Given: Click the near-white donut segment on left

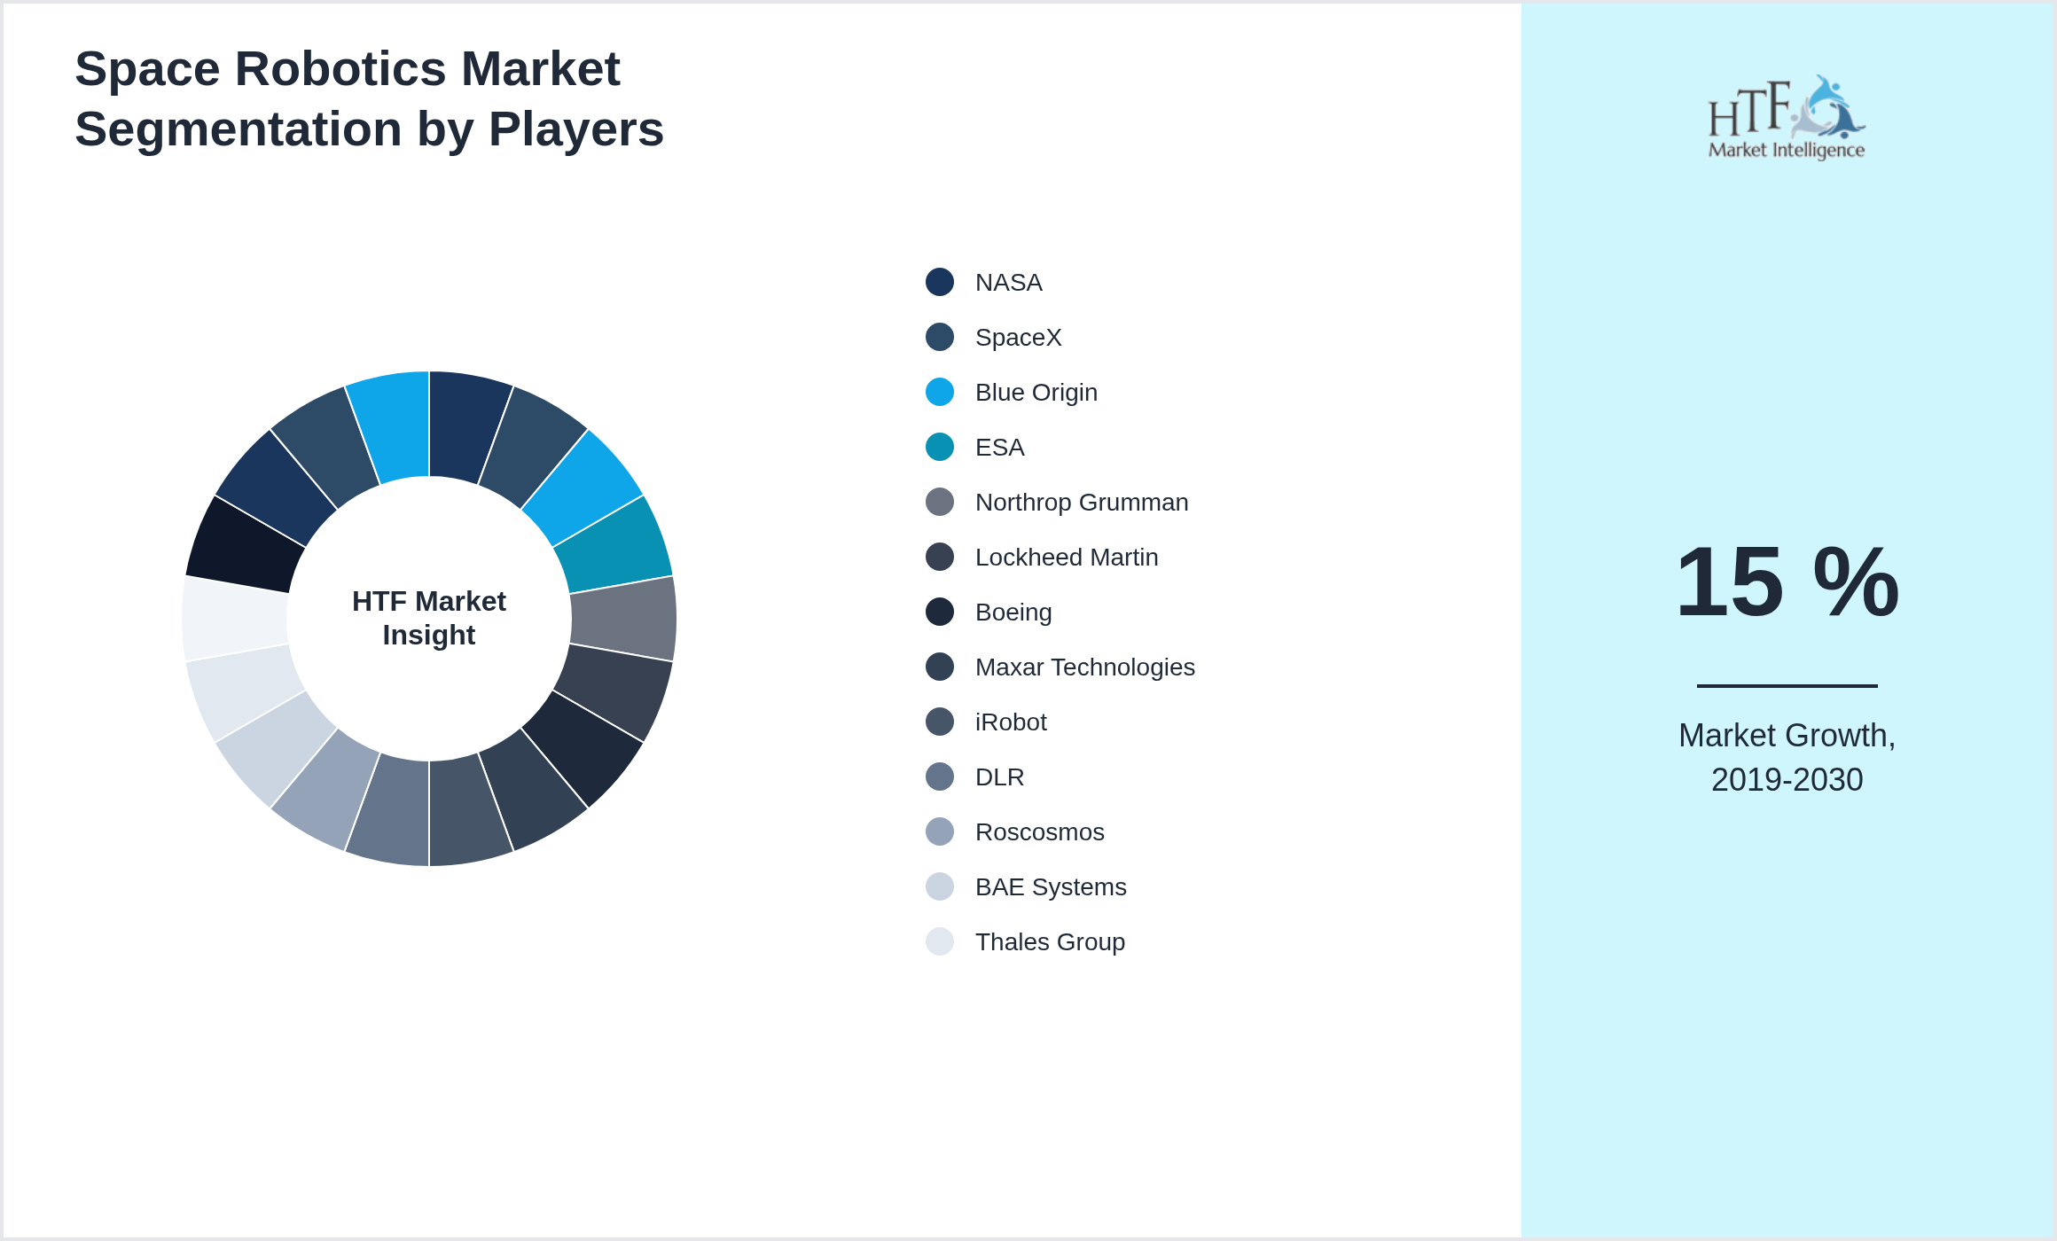Looking at the screenshot, I should pyautogui.click(x=235, y=619).
